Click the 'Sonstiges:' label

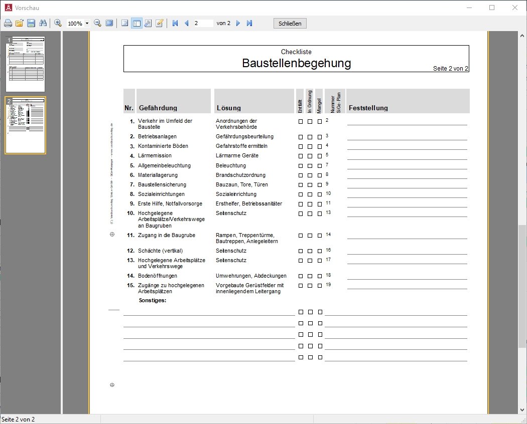(153, 301)
